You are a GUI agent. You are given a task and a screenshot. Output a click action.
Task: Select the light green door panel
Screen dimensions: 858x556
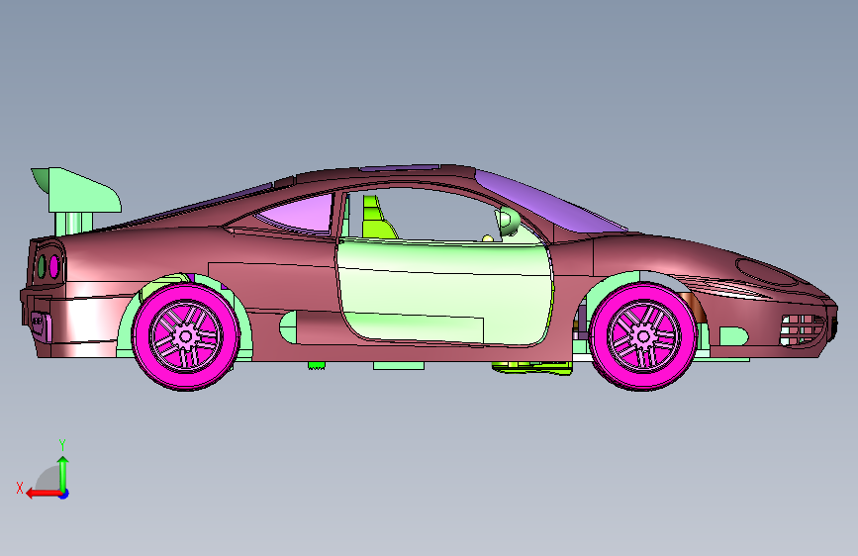coord(444,294)
